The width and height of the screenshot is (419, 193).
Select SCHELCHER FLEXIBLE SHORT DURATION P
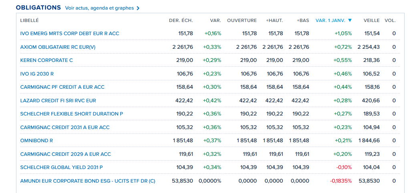click(x=71, y=114)
